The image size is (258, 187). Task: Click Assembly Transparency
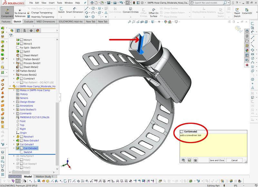point(41,17)
